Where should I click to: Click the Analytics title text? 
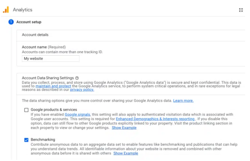pyautogui.click(x=23, y=10)
